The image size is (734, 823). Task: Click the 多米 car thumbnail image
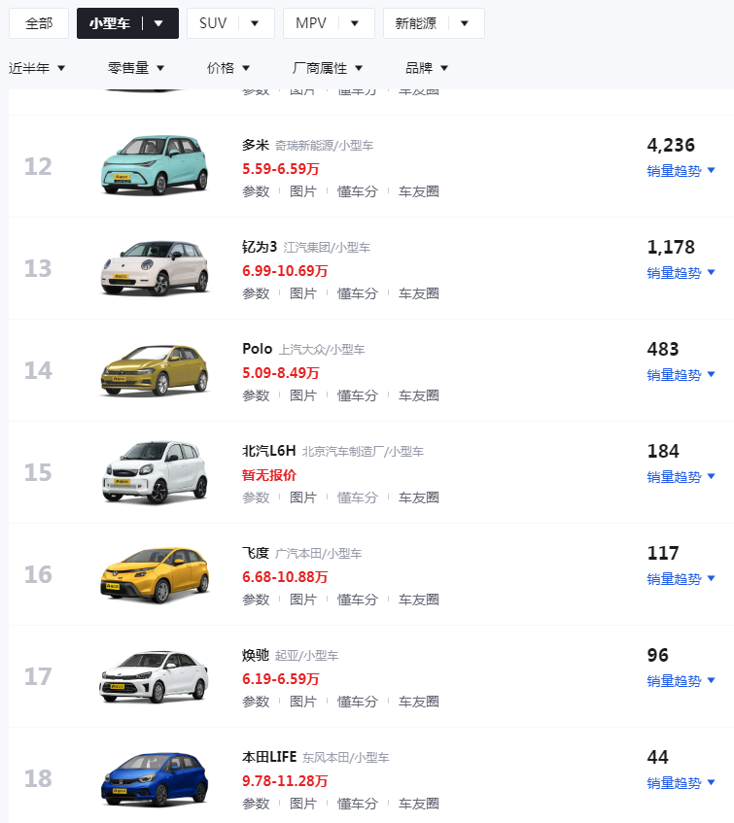click(x=155, y=165)
